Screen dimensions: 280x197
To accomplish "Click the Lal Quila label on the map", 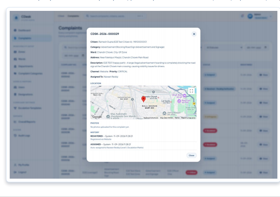I will (165, 101).
